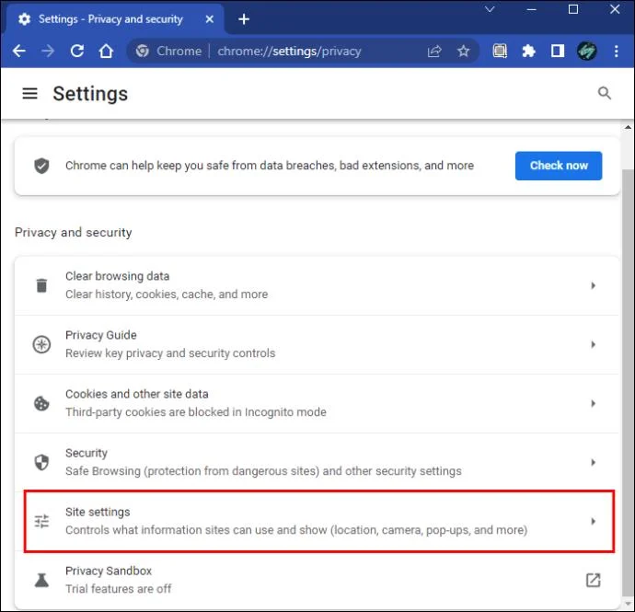635x612 pixels.
Task: Reload the page with refresh icon
Action: tap(77, 51)
